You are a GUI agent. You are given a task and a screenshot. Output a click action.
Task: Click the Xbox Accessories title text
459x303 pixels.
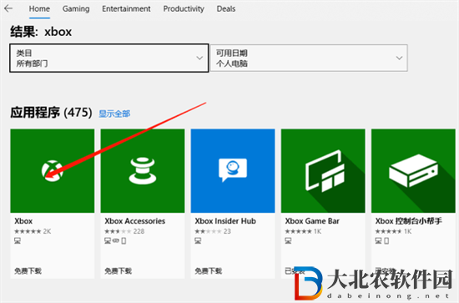click(x=135, y=221)
